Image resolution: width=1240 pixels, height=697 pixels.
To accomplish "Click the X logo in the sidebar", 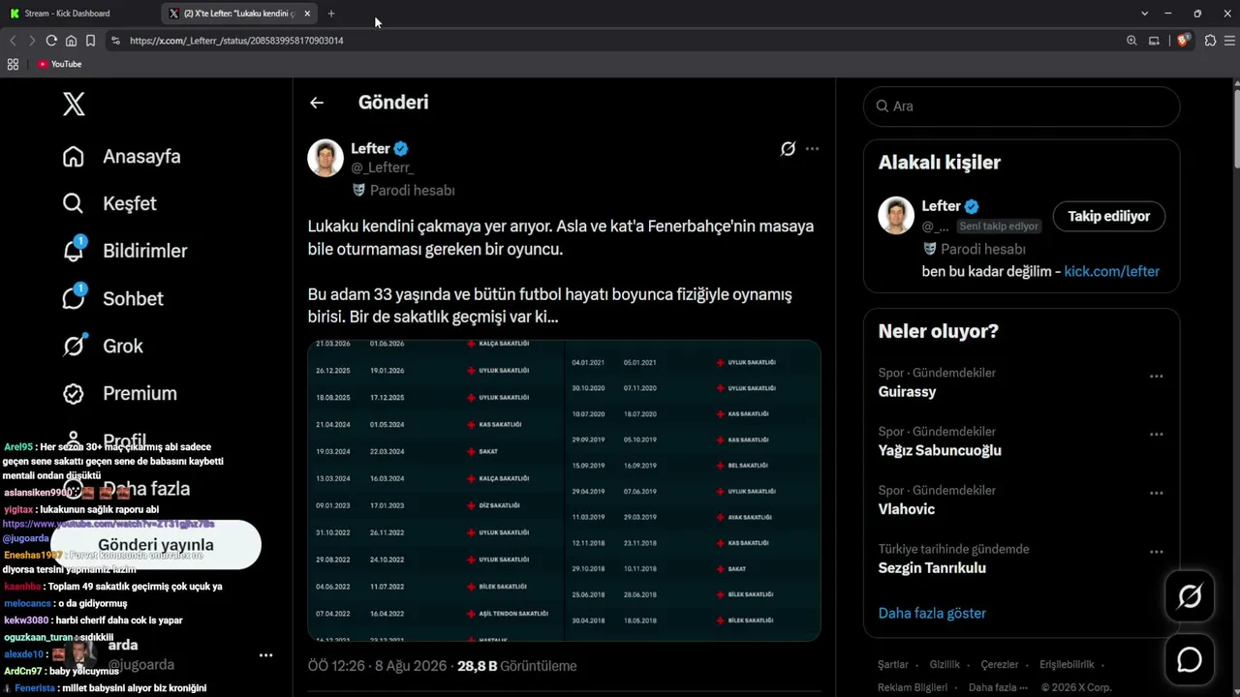I will tap(74, 104).
